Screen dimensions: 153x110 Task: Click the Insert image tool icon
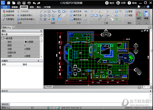53,19
